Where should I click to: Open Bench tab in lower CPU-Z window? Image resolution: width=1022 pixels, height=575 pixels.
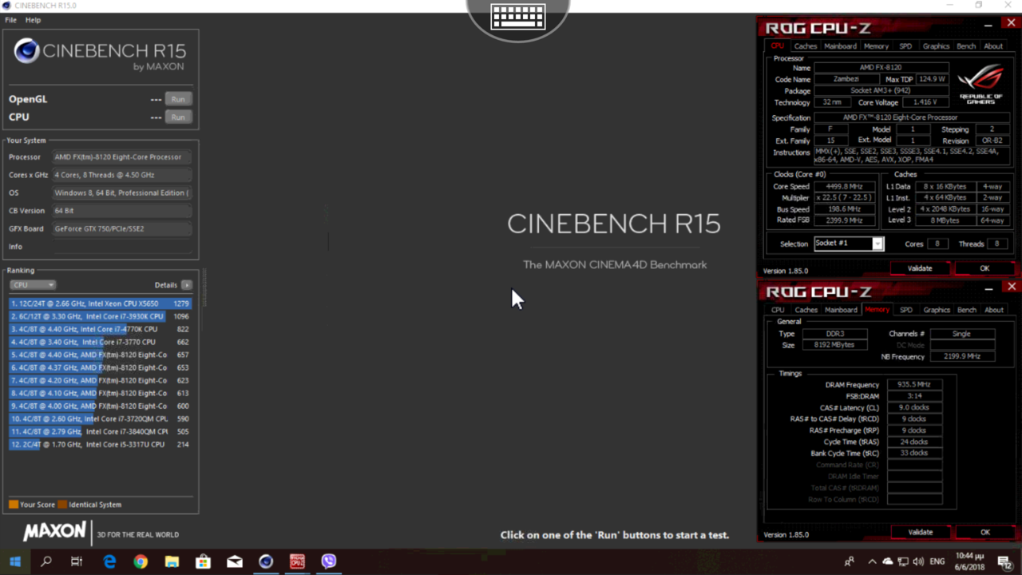pyautogui.click(x=967, y=310)
